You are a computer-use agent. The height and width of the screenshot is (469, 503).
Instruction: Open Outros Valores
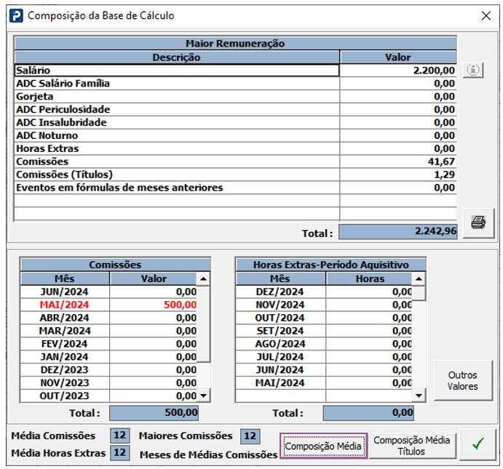coord(462,380)
